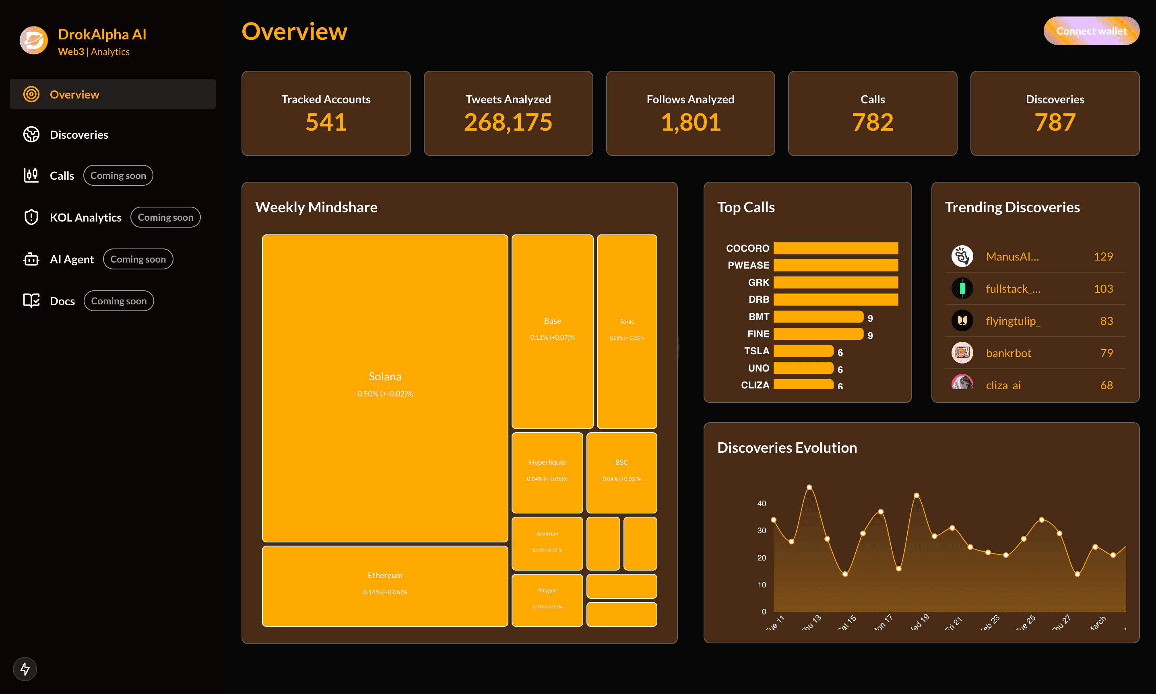Click the Connect wallet button
The image size is (1156, 694).
click(x=1092, y=31)
